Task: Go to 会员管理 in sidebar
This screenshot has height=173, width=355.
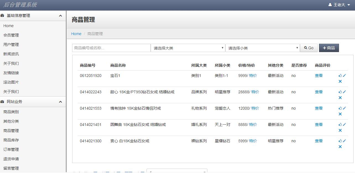Action: (x=11, y=35)
